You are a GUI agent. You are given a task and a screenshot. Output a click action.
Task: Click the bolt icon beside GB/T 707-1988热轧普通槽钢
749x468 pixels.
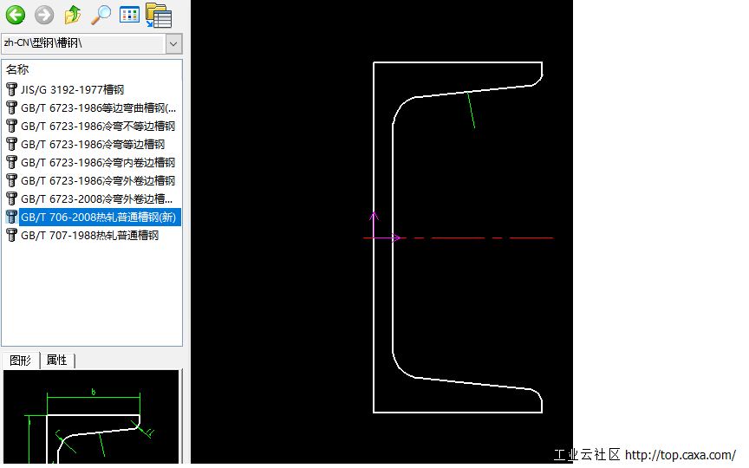coord(11,235)
